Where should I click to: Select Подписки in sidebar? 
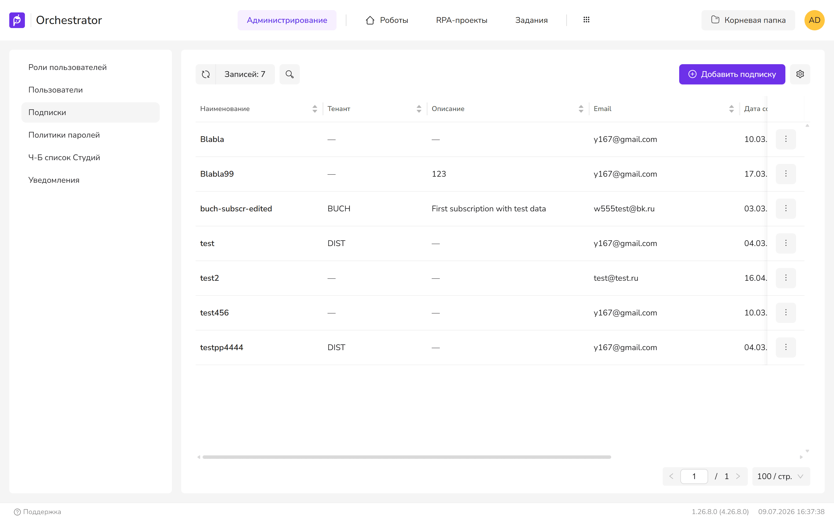[90, 112]
